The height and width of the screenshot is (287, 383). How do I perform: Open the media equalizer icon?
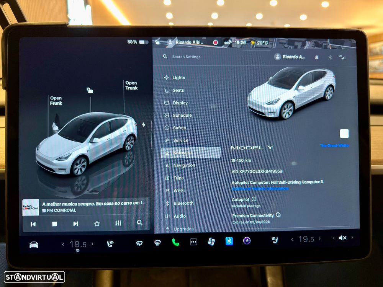coord(118,223)
